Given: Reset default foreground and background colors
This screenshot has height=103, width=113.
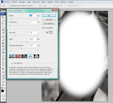Looking at the screenshot, I should [x=2, y=88].
